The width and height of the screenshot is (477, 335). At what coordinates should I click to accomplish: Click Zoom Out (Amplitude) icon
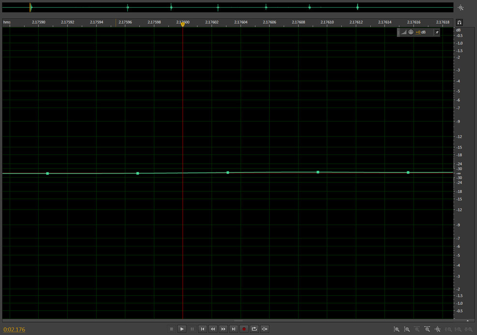tap(407, 329)
